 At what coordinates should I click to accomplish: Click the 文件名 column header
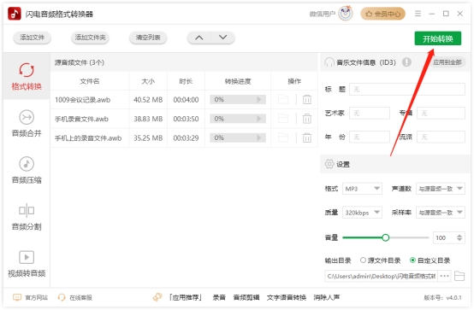click(x=90, y=81)
